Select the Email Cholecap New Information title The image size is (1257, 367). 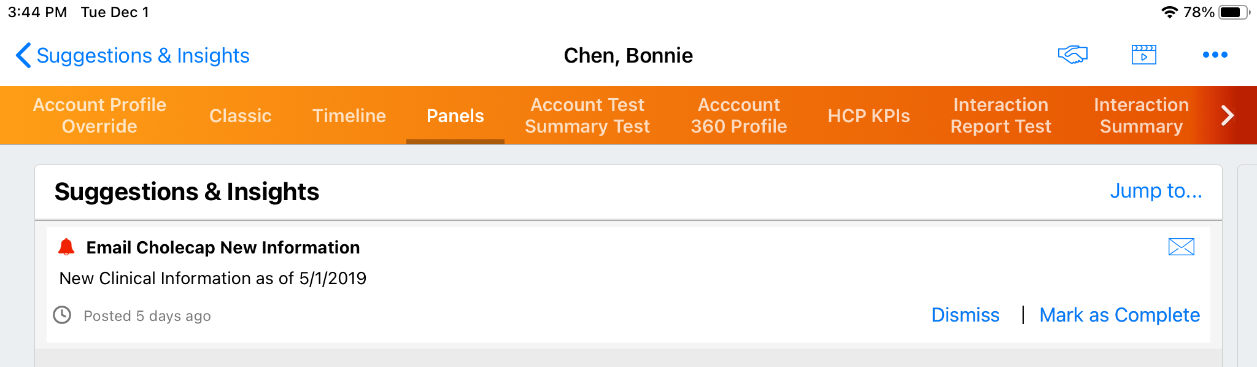223,247
